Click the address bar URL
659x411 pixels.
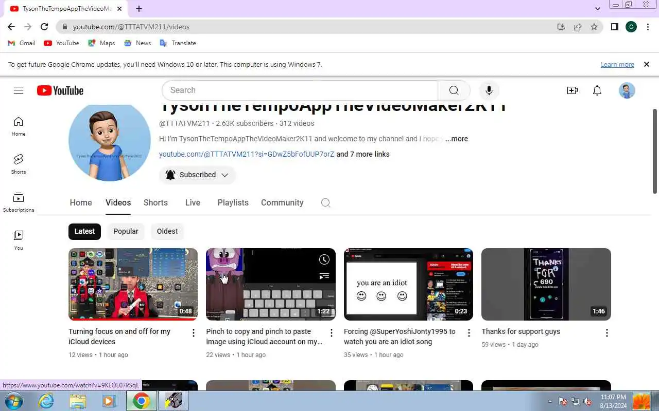131,27
